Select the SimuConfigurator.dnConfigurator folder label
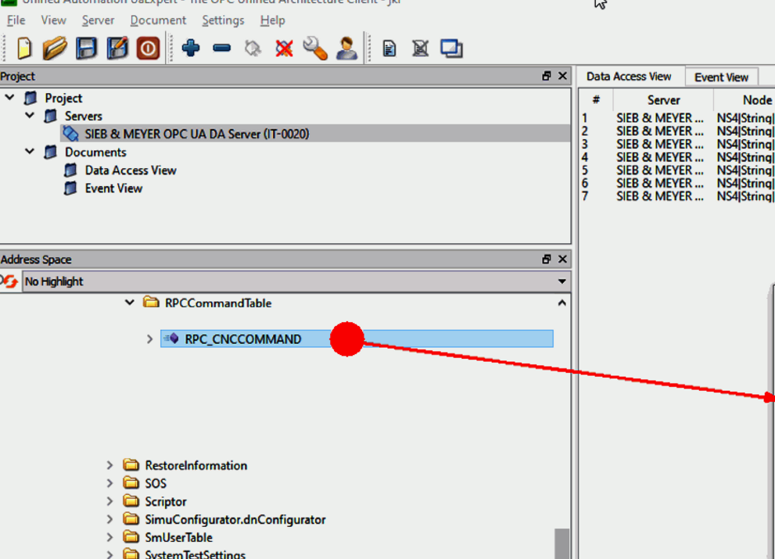Image resolution: width=775 pixels, height=559 pixels. coord(235,519)
